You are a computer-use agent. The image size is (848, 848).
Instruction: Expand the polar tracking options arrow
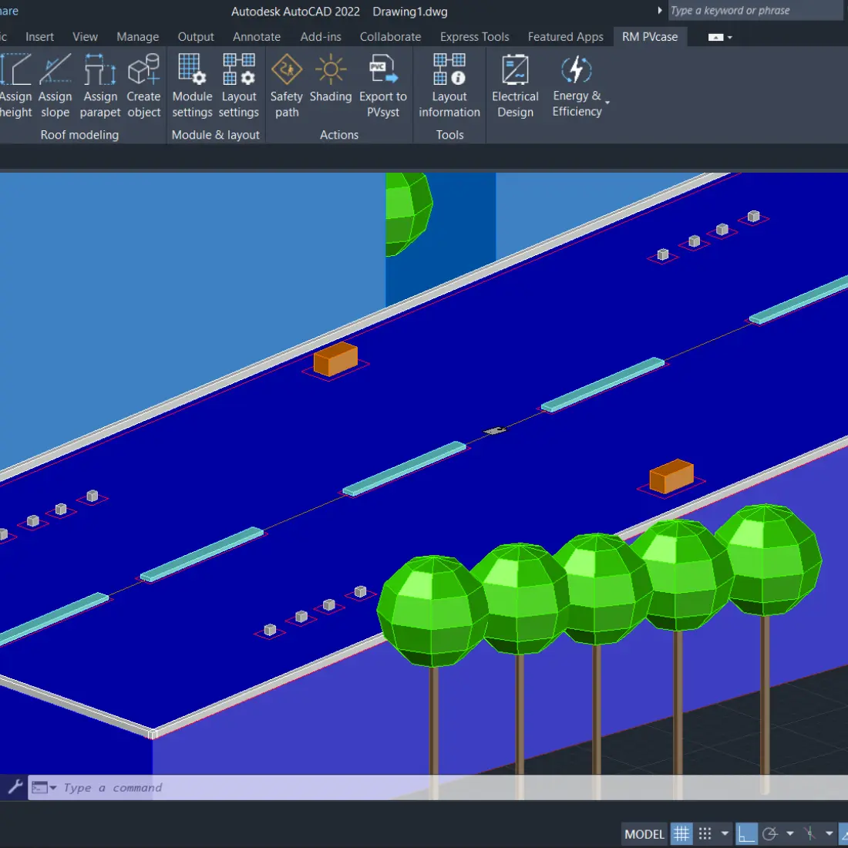(790, 833)
